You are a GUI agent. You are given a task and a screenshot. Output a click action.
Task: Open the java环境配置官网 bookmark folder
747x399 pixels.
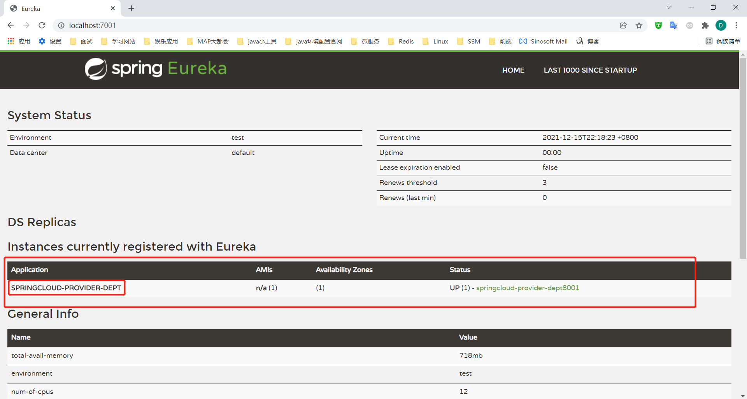pos(314,41)
